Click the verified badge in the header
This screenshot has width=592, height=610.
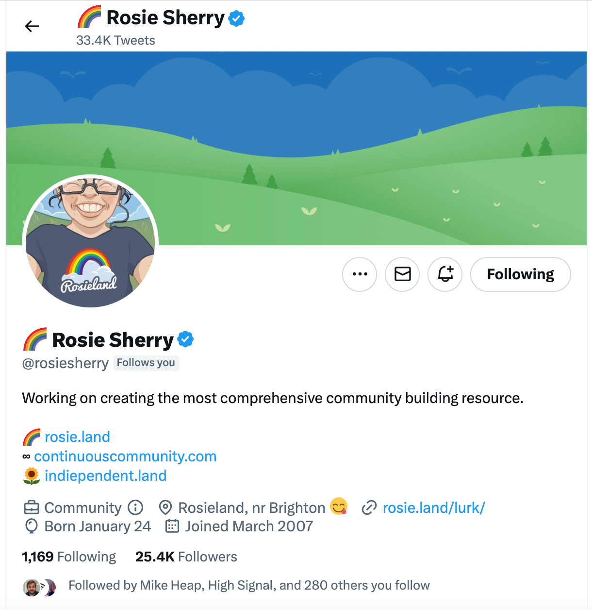pos(236,18)
